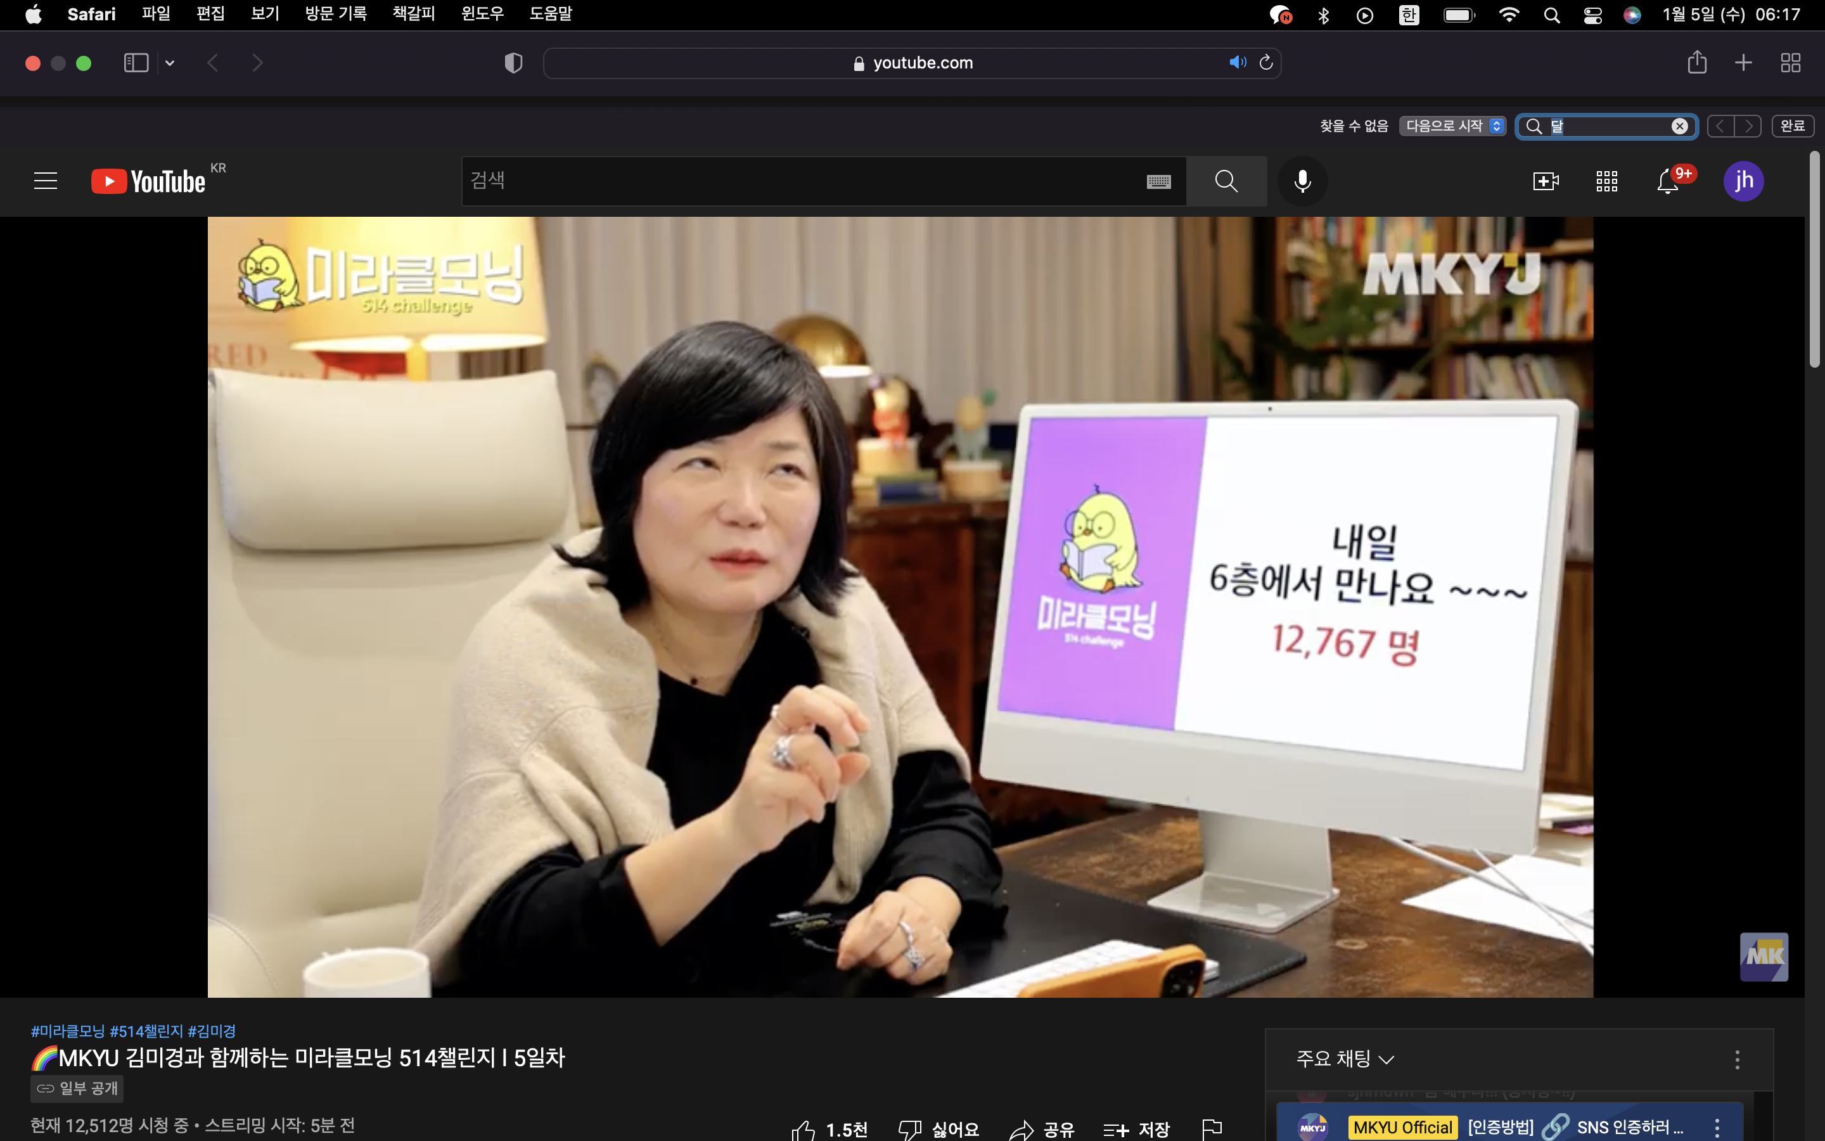Image resolution: width=1825 pixels, height=1141 pixels.
Task: Open the #514챌린지 hashtag link
Action: (146, 1031)
